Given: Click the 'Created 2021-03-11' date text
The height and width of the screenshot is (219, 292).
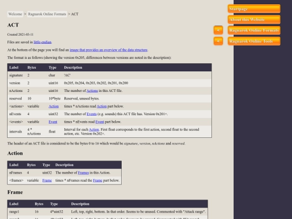Looking at the screenshot, I should click(x=21, y=35).
